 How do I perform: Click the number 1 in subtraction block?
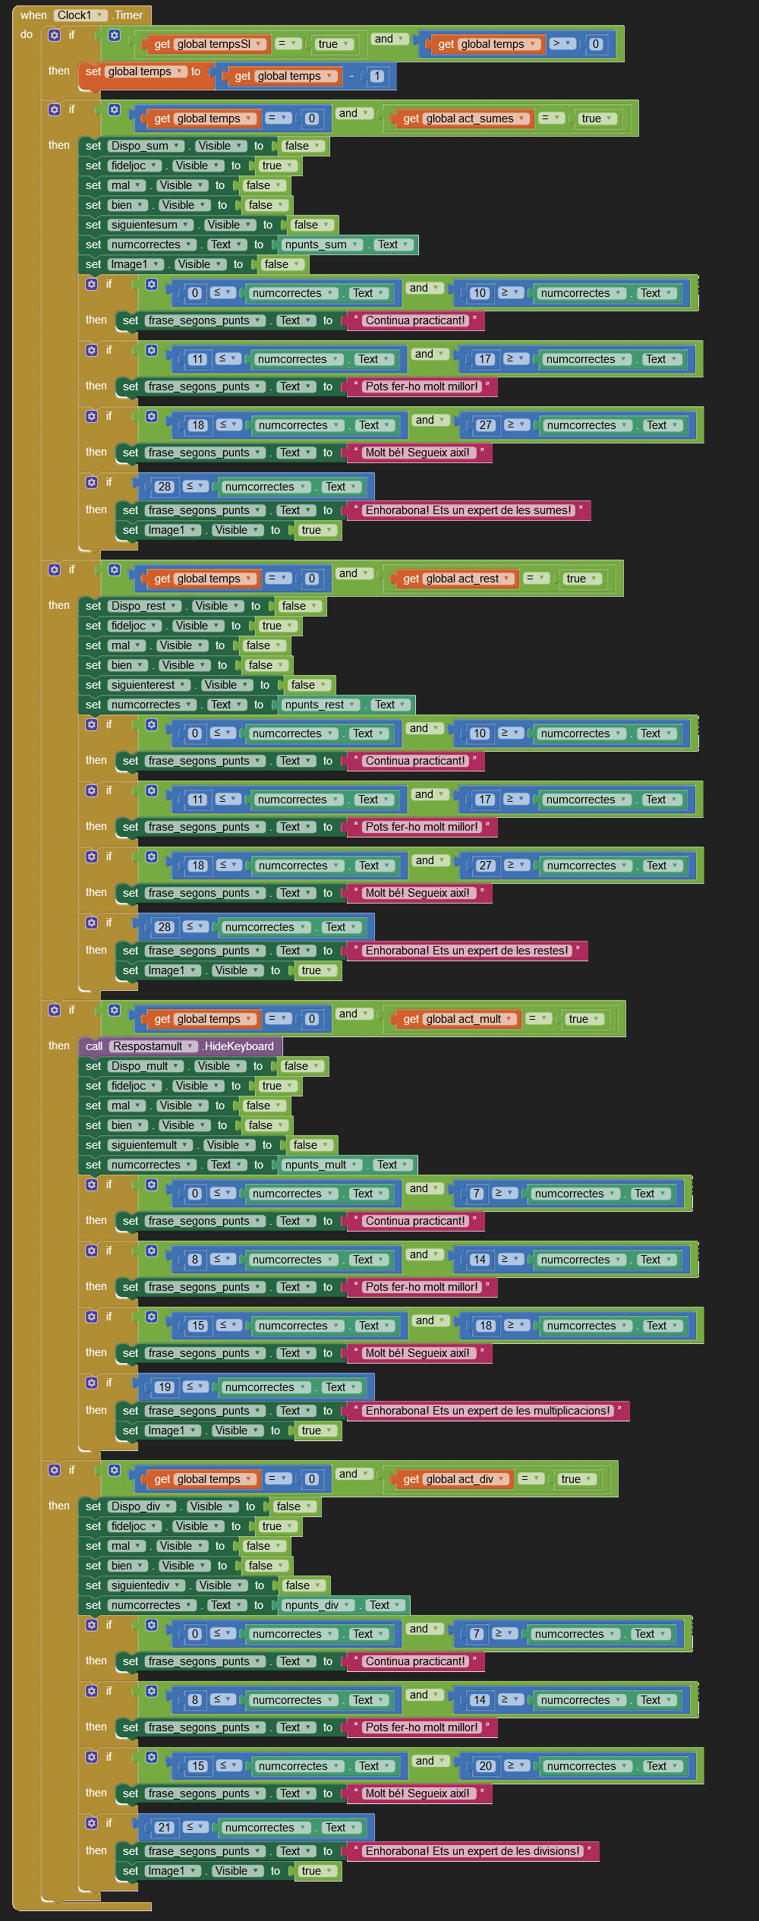click(x=377, y=76)
